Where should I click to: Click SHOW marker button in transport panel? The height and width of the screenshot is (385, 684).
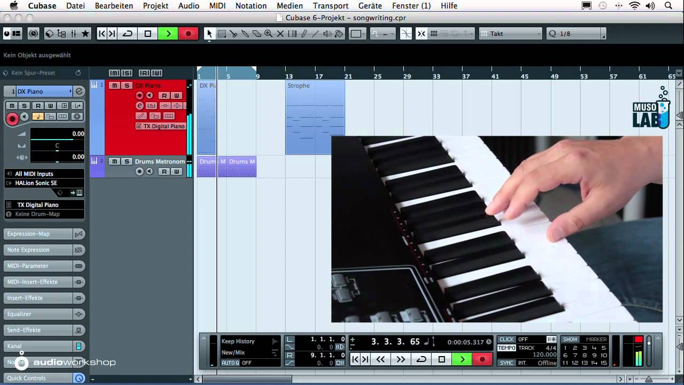click(x=570, y=340)
